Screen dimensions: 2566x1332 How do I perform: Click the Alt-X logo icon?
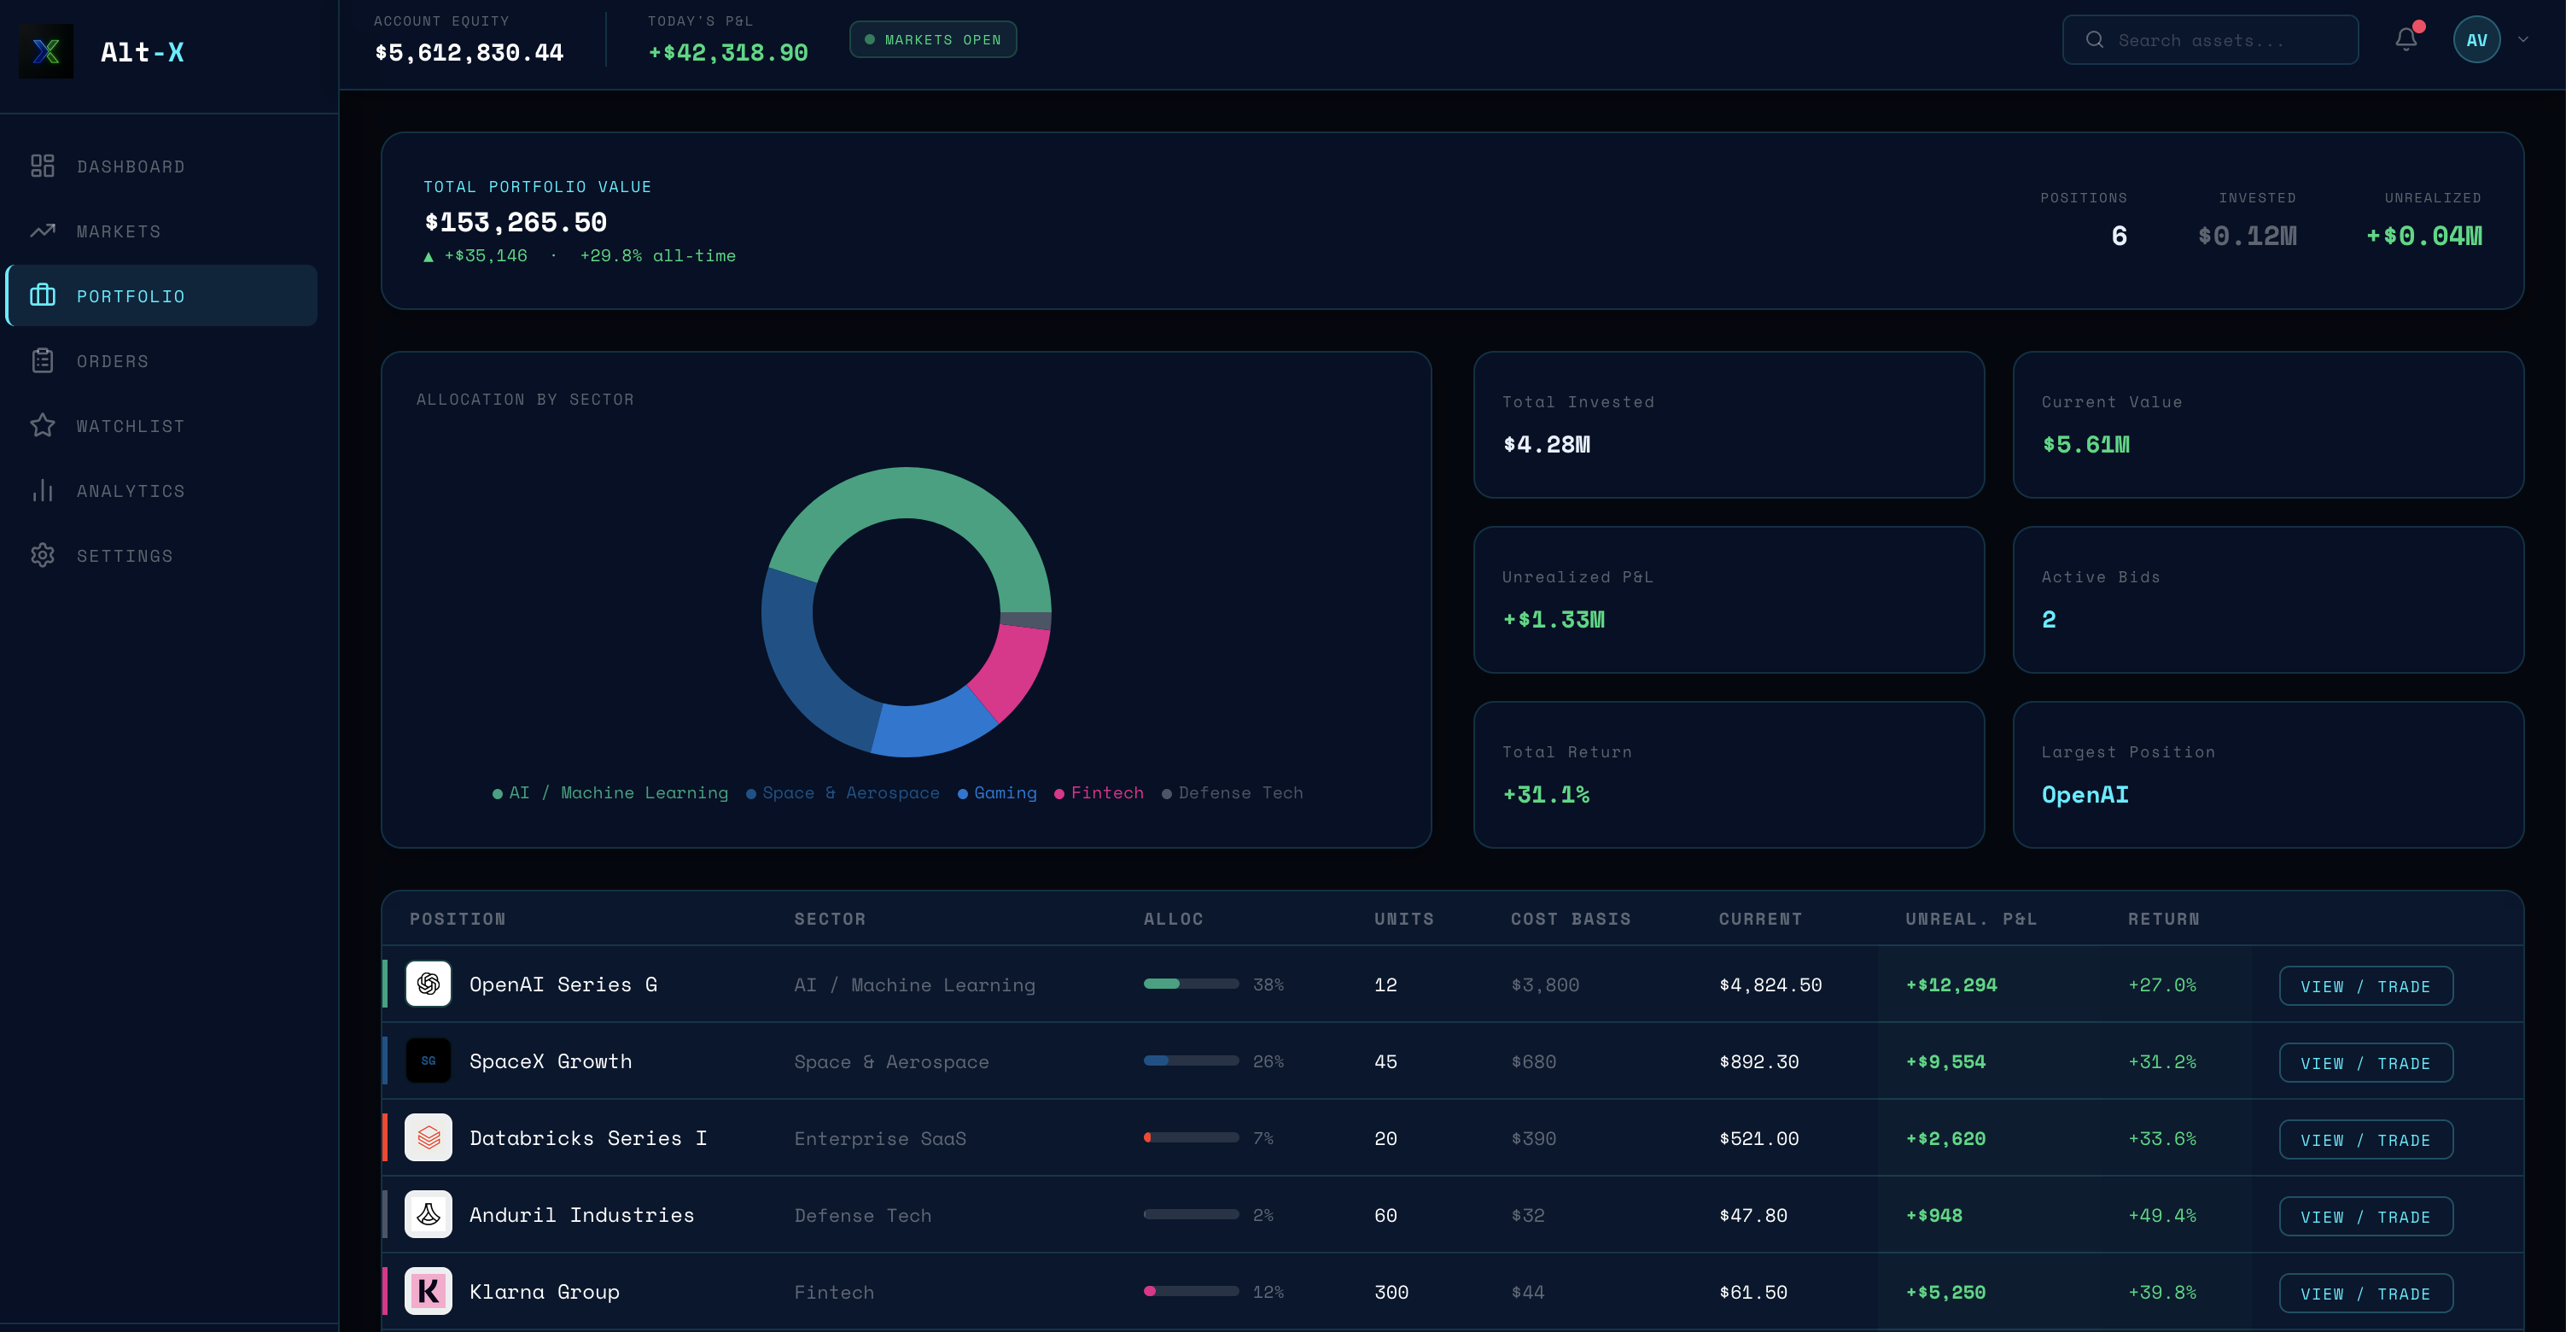pos(46,51)
